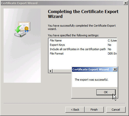Click the green download arrow on icon
The width and height of the screenshot is (129, 116).
18,29
